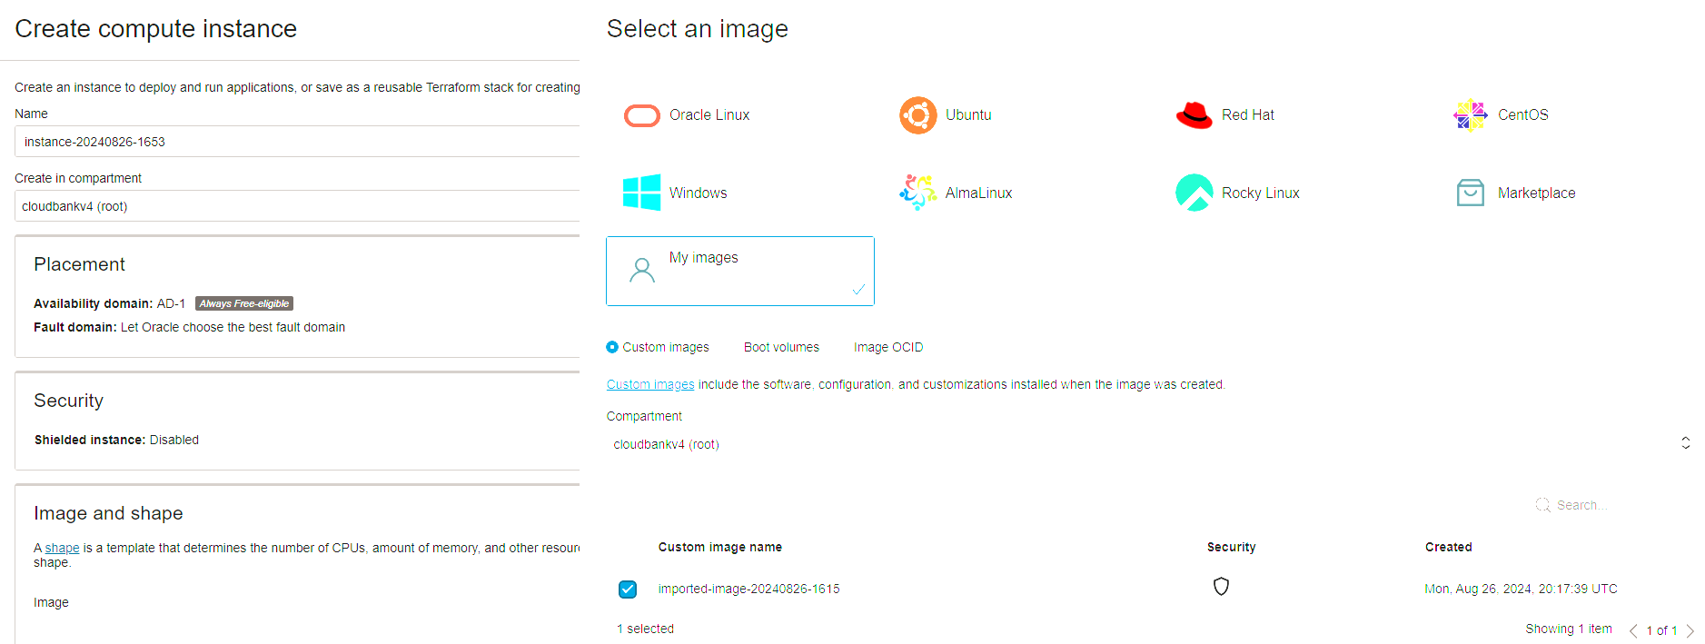
Task: Click the Marketplace label
Action: click(x=1537, y=193)
